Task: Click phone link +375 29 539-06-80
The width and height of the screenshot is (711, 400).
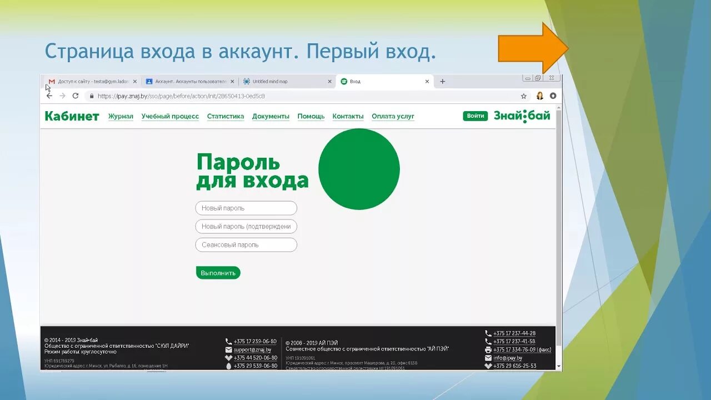Action: tap(256, 366)
